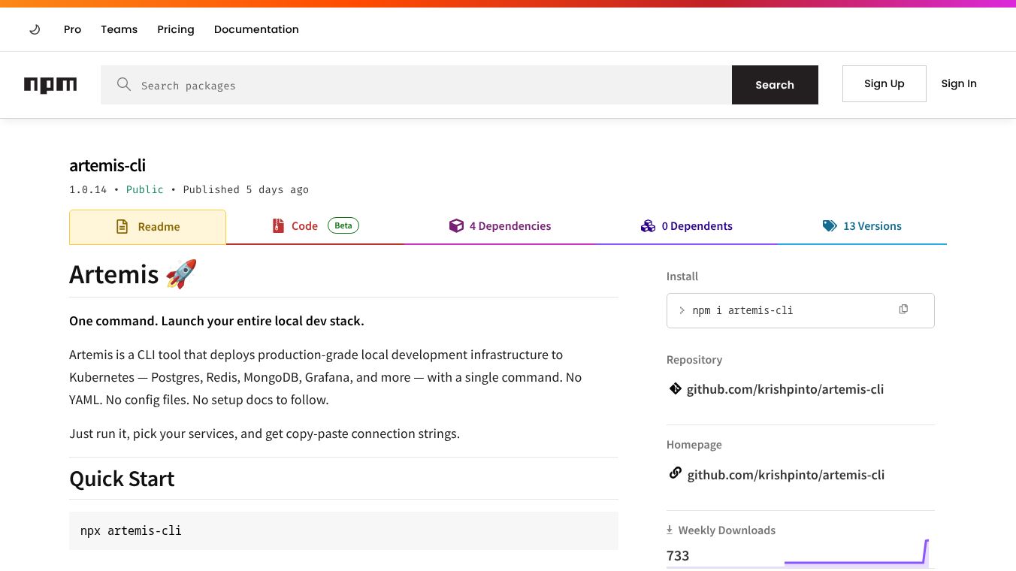Toggle dark mode with the moon icon
1016x571 pixels.
(x=35, y=29)
